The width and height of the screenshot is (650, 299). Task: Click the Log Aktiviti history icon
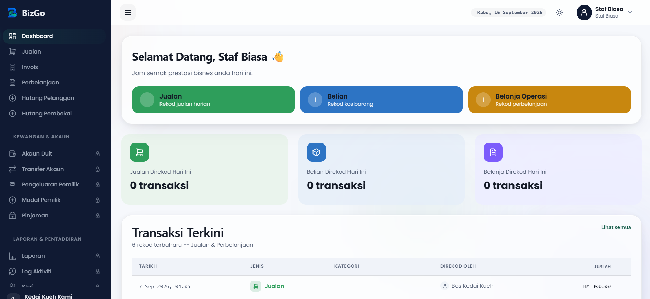coord(13,271)
